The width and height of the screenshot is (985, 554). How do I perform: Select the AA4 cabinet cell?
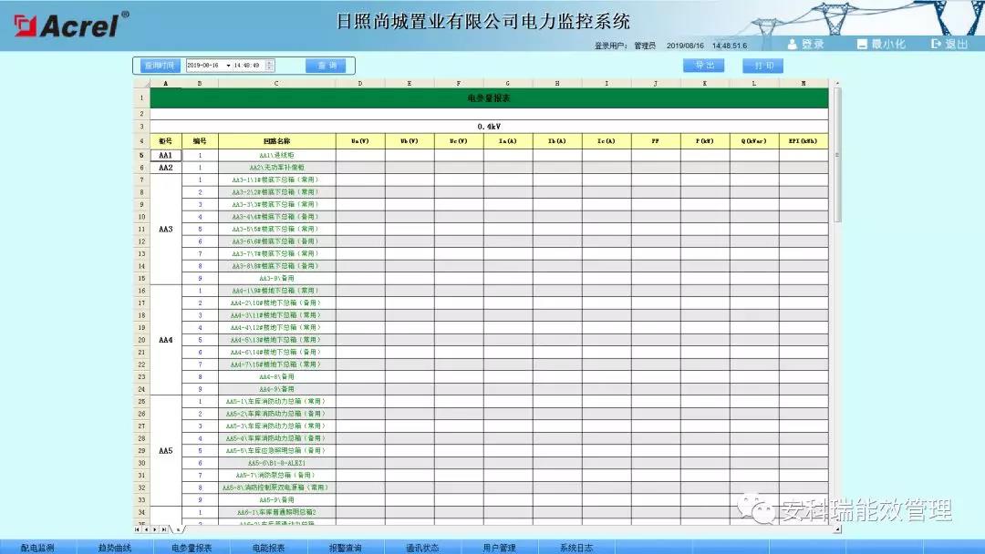point(166,340)
